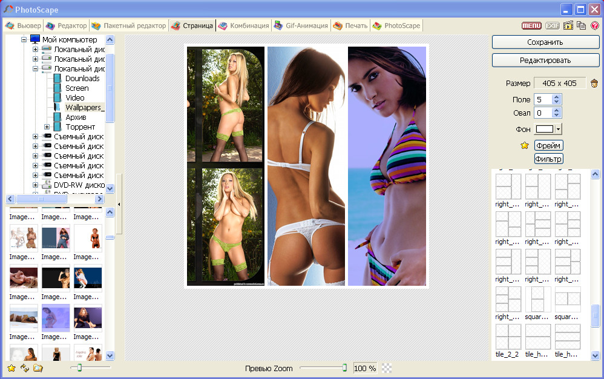Image resolution: width=604 pixels, height=379 pixels.
Task: Choose the tile_h template with three rows
Action: tap(568, 337)
